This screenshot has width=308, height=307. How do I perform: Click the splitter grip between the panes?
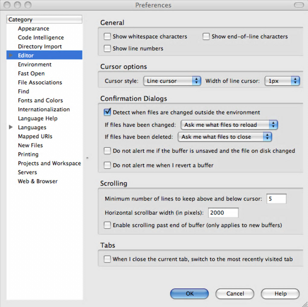87,158
